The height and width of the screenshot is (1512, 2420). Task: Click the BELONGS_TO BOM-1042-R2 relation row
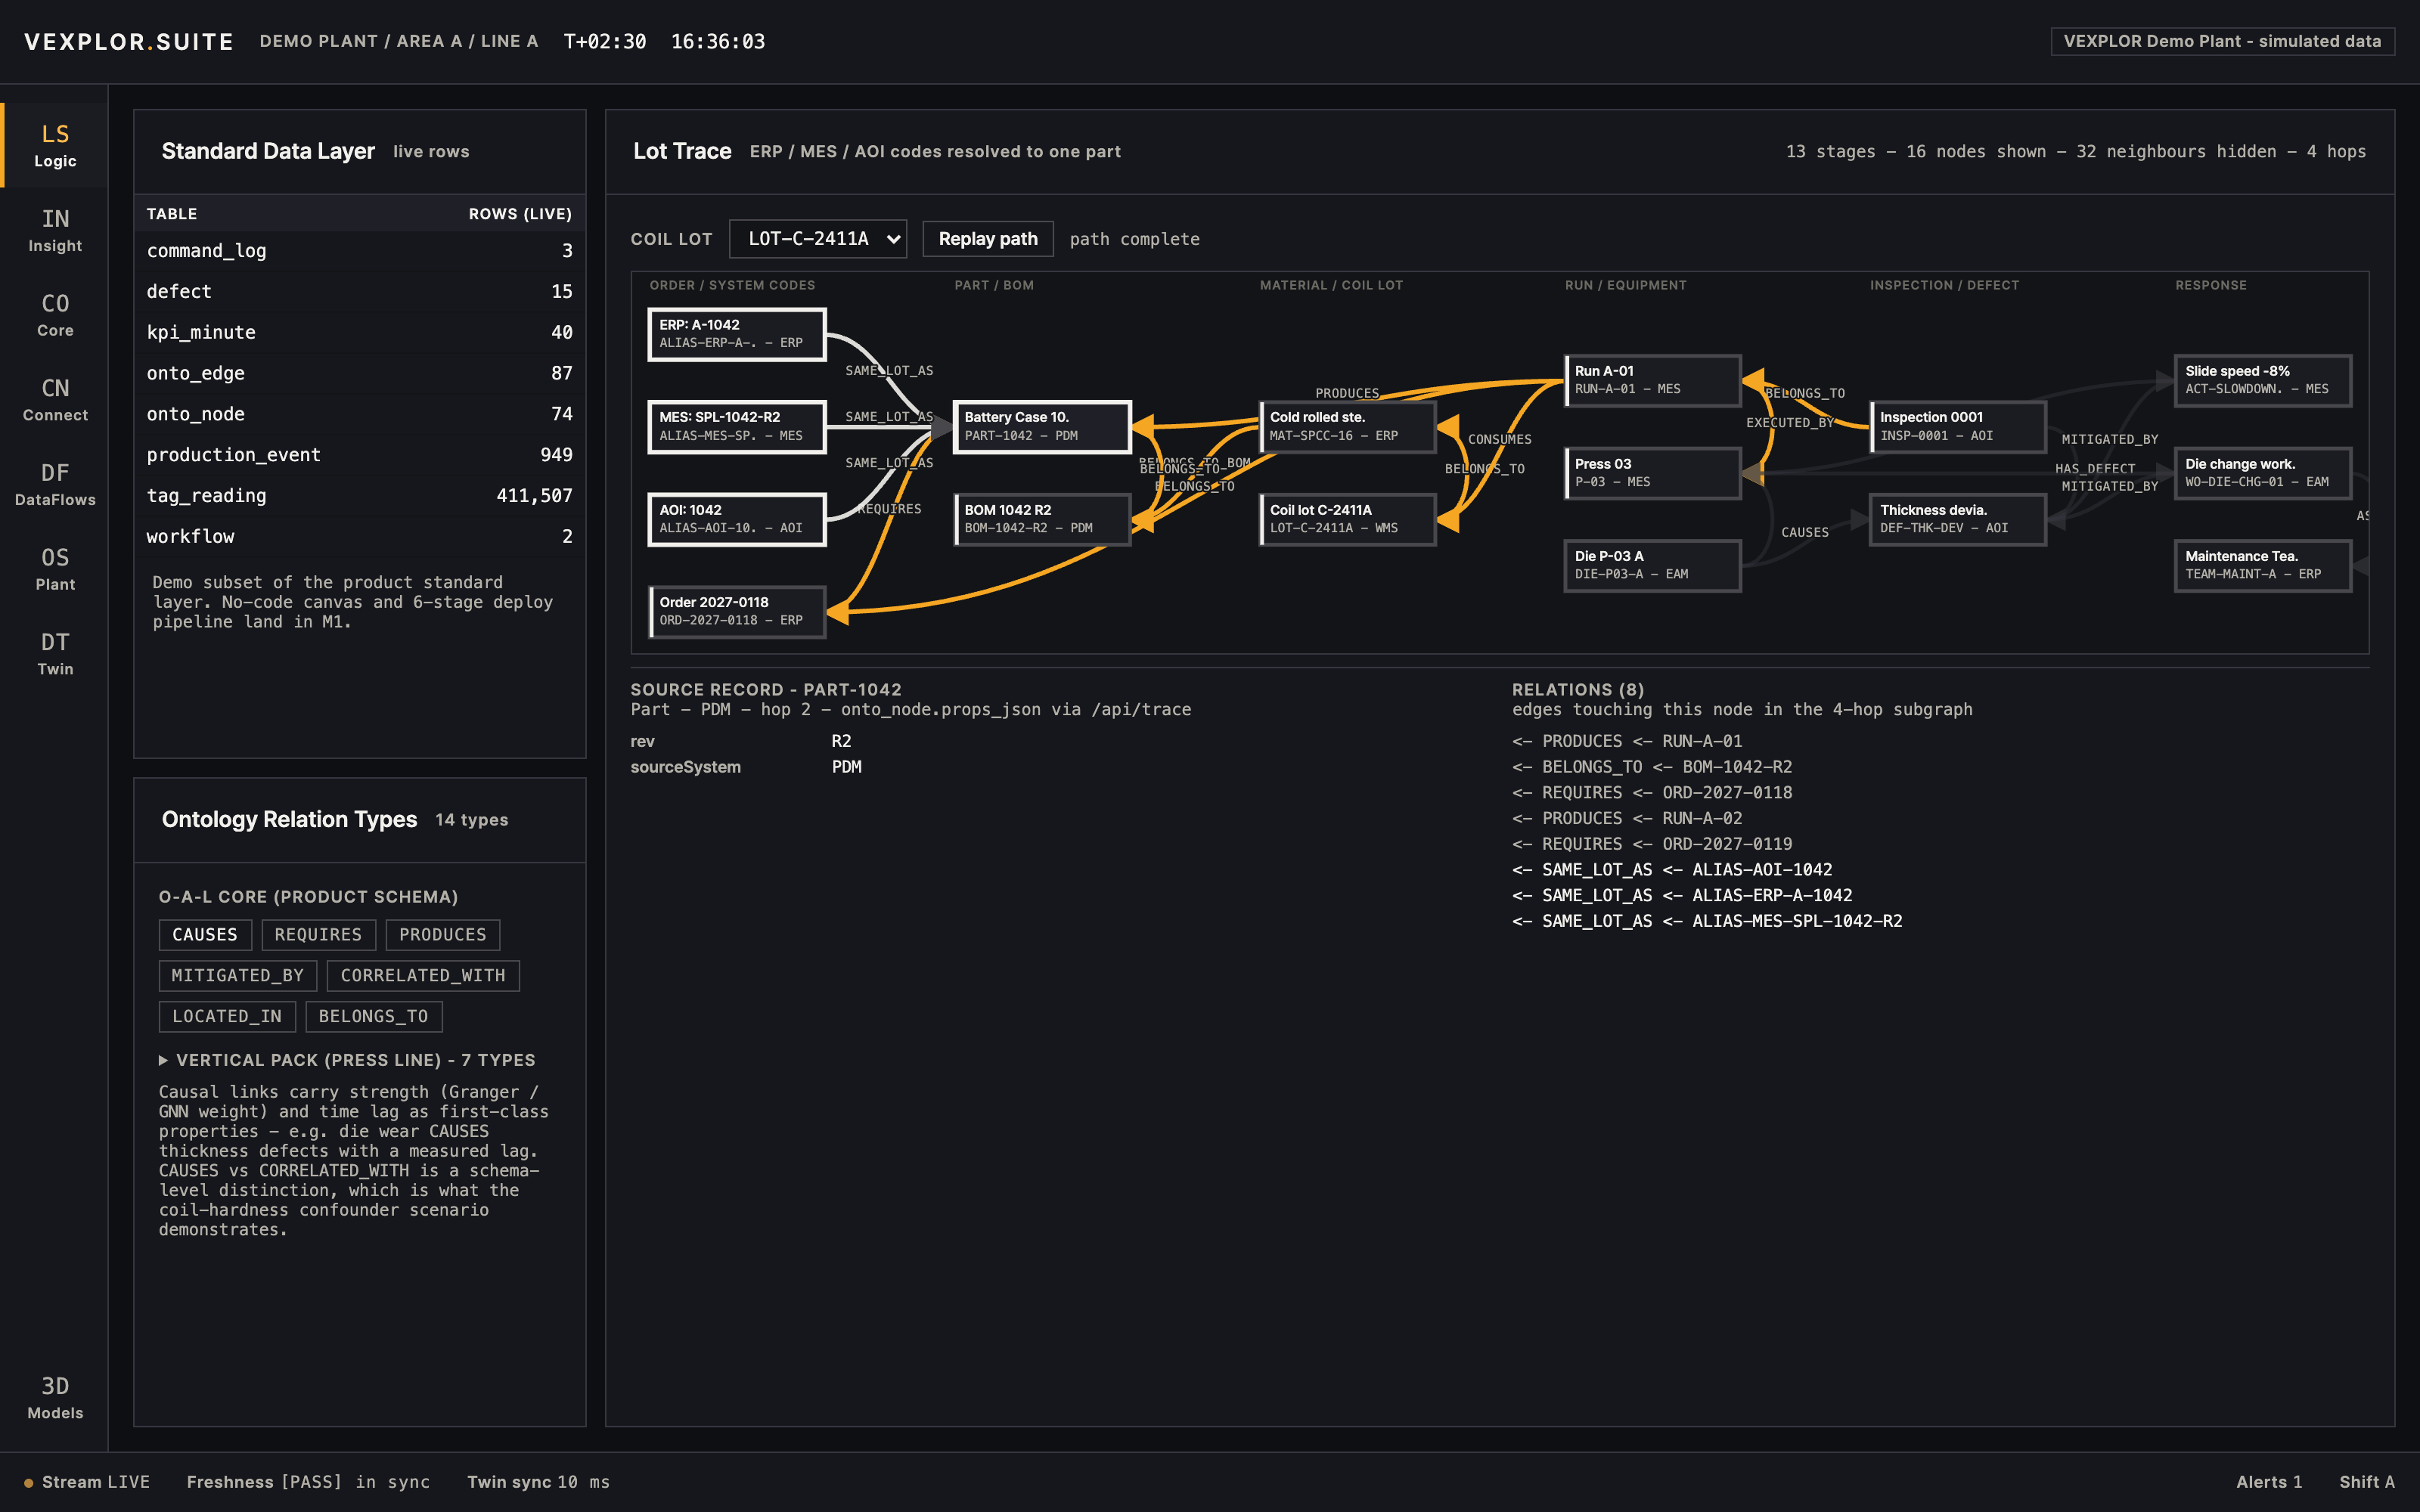pyautogui.click(x=1652, y=767)
